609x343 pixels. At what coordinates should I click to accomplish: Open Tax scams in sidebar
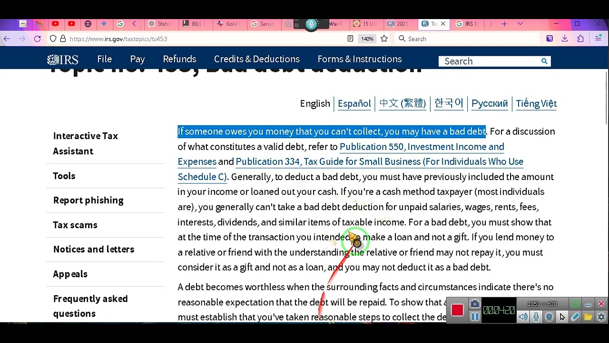tap(75, 225)
